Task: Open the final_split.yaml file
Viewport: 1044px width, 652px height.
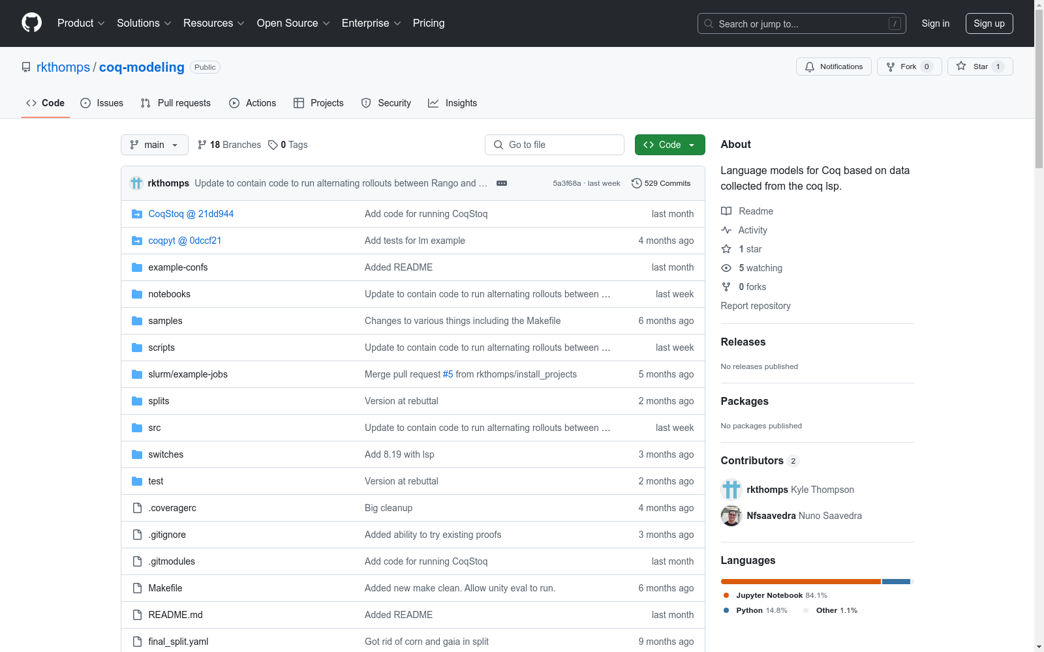Action: coord(178,642)
